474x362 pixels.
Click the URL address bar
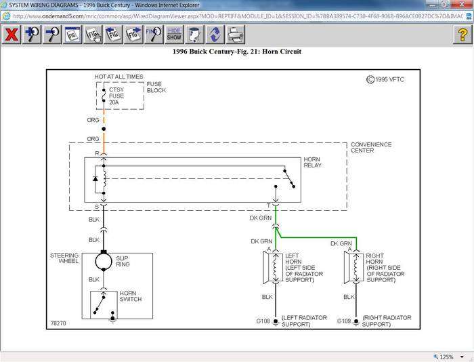(x=238, y=16)
